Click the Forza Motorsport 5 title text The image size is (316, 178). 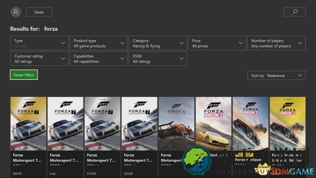tap(172, 158)
